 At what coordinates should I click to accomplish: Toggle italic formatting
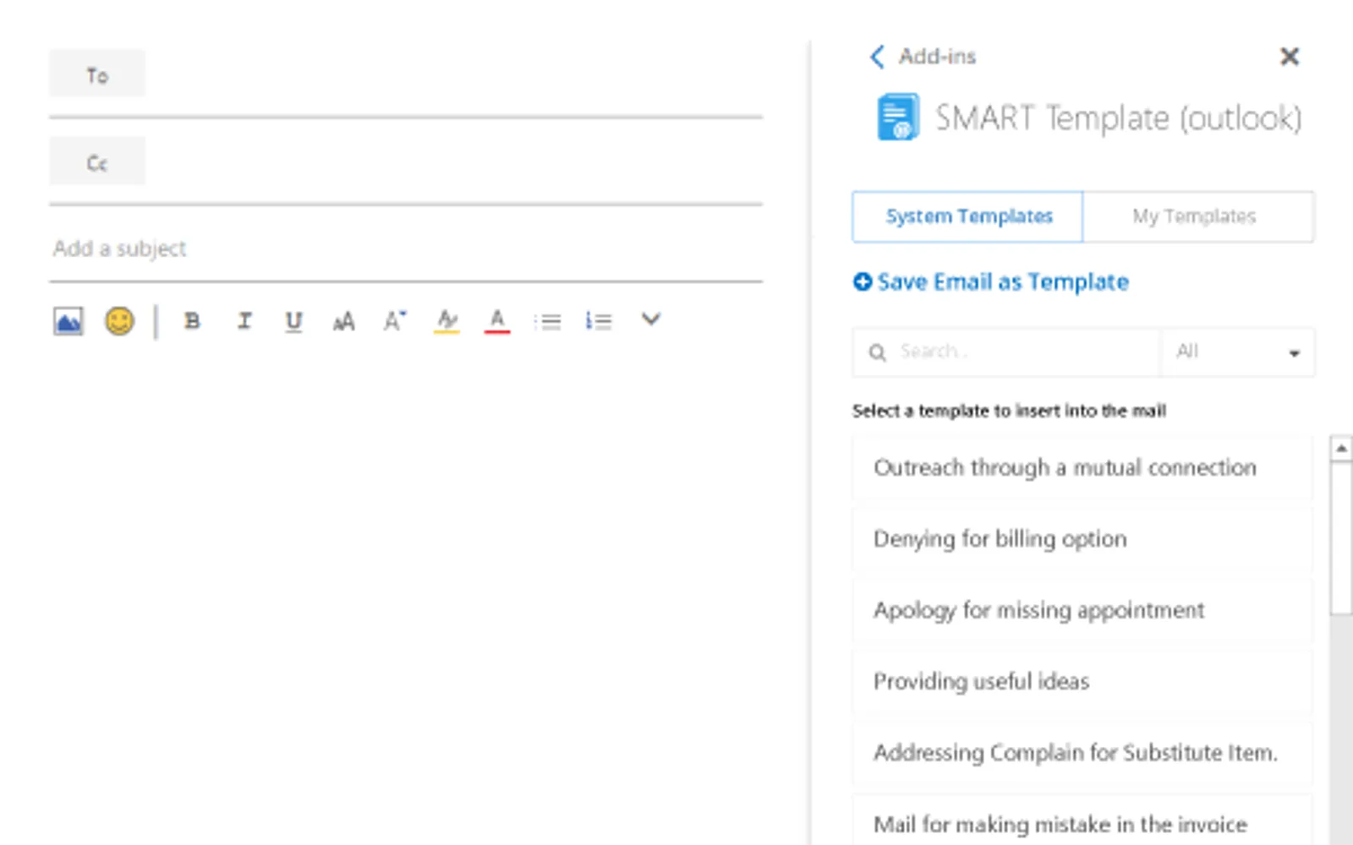[244, 321]
